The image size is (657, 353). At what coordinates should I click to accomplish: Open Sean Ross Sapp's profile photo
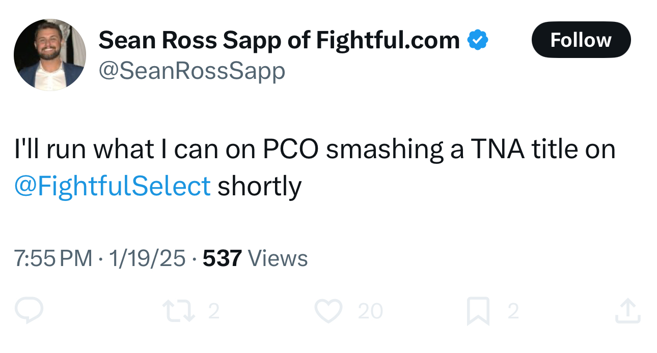tap(49, 55)
